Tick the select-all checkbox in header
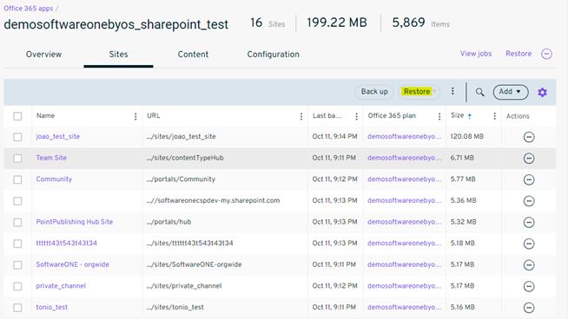Image resolution: width=568 pixels, height=319 pixels. [x=17, y=116]
